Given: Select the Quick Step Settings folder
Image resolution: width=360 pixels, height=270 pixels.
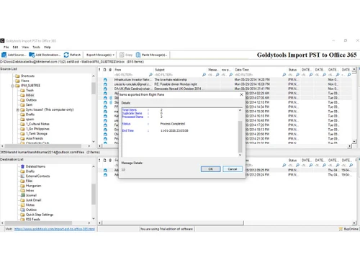Looking at the screenshot, I should coord(40,215).
